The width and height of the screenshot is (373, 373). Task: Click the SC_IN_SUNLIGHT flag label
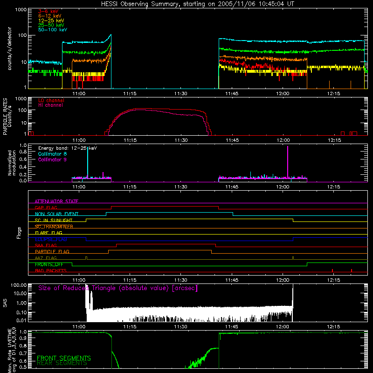pos(54,220)
